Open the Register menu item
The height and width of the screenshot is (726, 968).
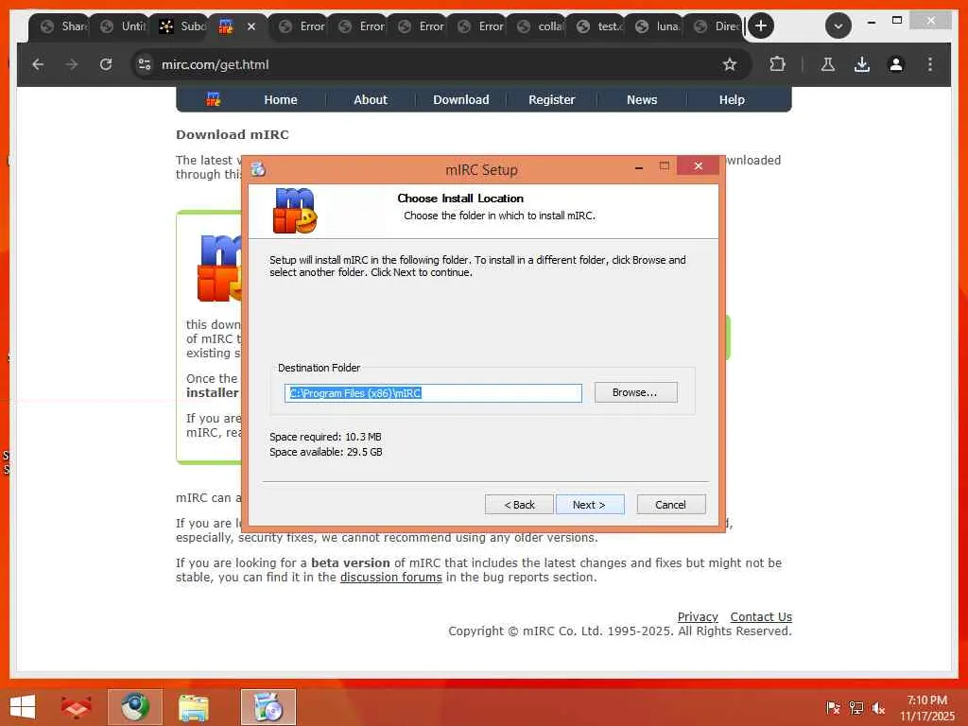coord(551,99)
